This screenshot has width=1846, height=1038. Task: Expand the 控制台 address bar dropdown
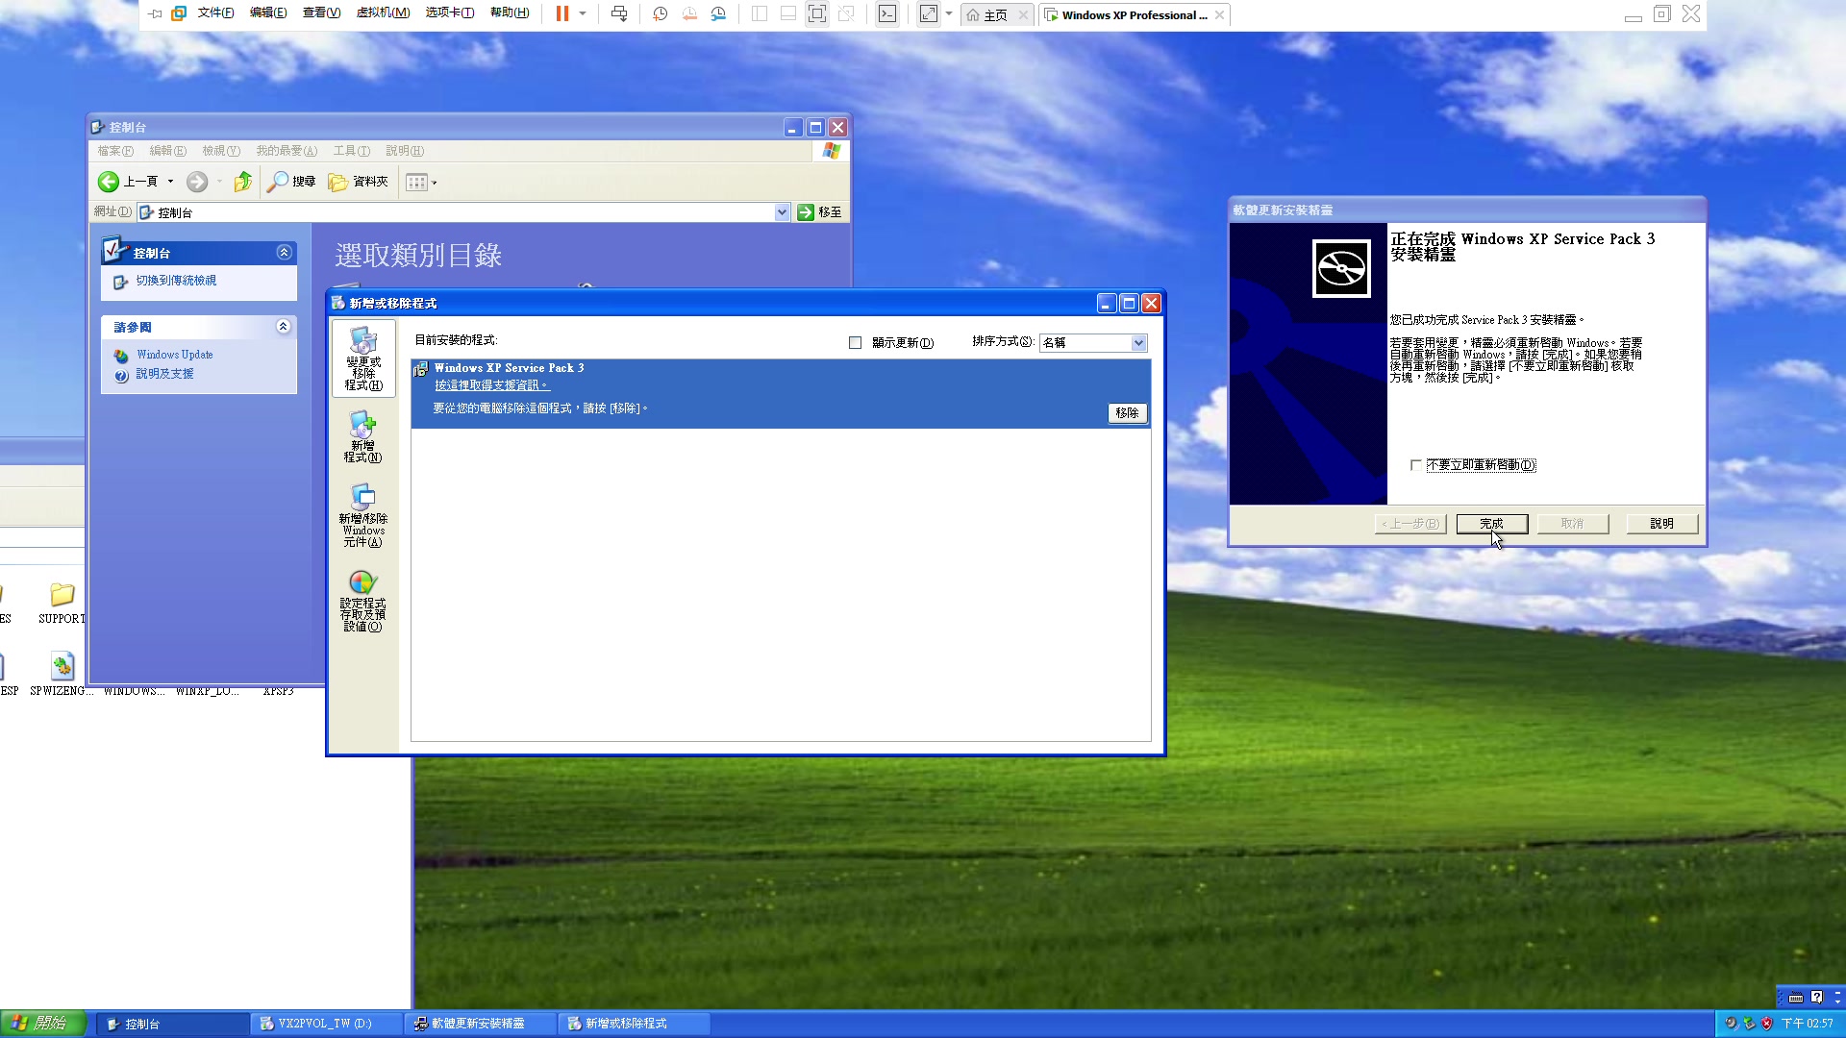[782, 212]
